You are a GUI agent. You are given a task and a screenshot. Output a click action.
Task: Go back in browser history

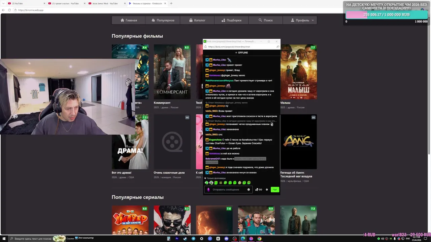[x=3, y=10]
